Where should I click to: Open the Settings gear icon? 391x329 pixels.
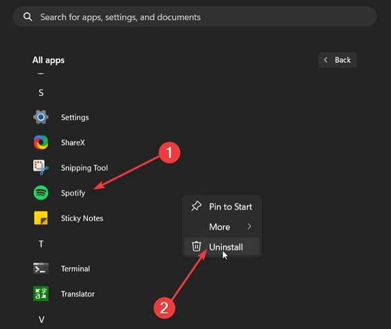click(x=41, y=117)
